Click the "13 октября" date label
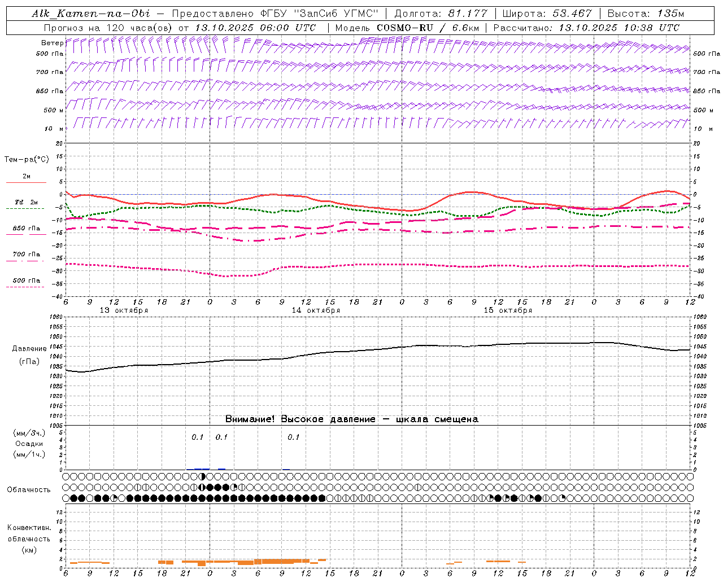 pyautogui.click(x=124, y=310)
